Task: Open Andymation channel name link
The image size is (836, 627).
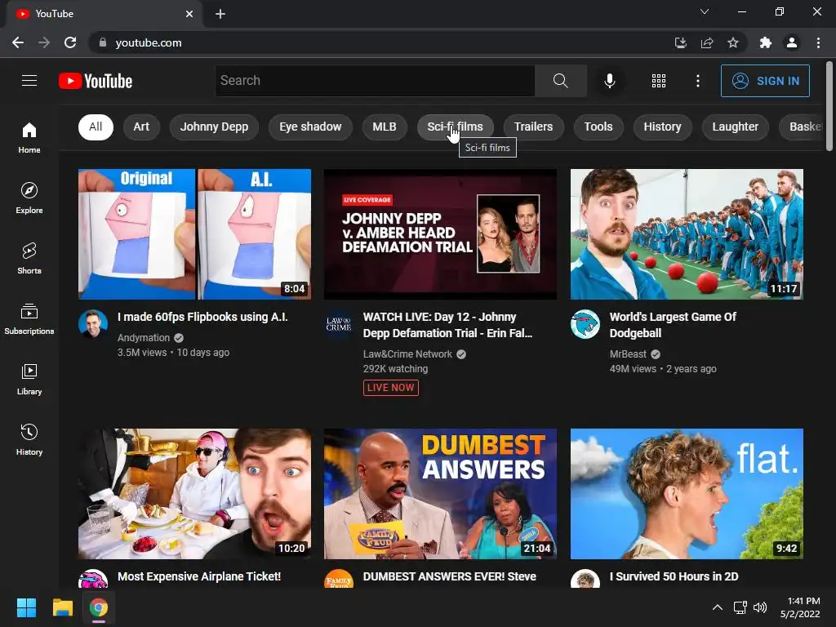Action: tap(144, 338)
